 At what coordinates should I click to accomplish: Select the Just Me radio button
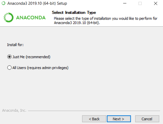[10, 57]
